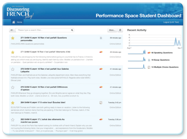187x139 pixels.
Task: Click the 'Tuesday 3:42 pm' timestamp
Action: [x=115, y=102]
